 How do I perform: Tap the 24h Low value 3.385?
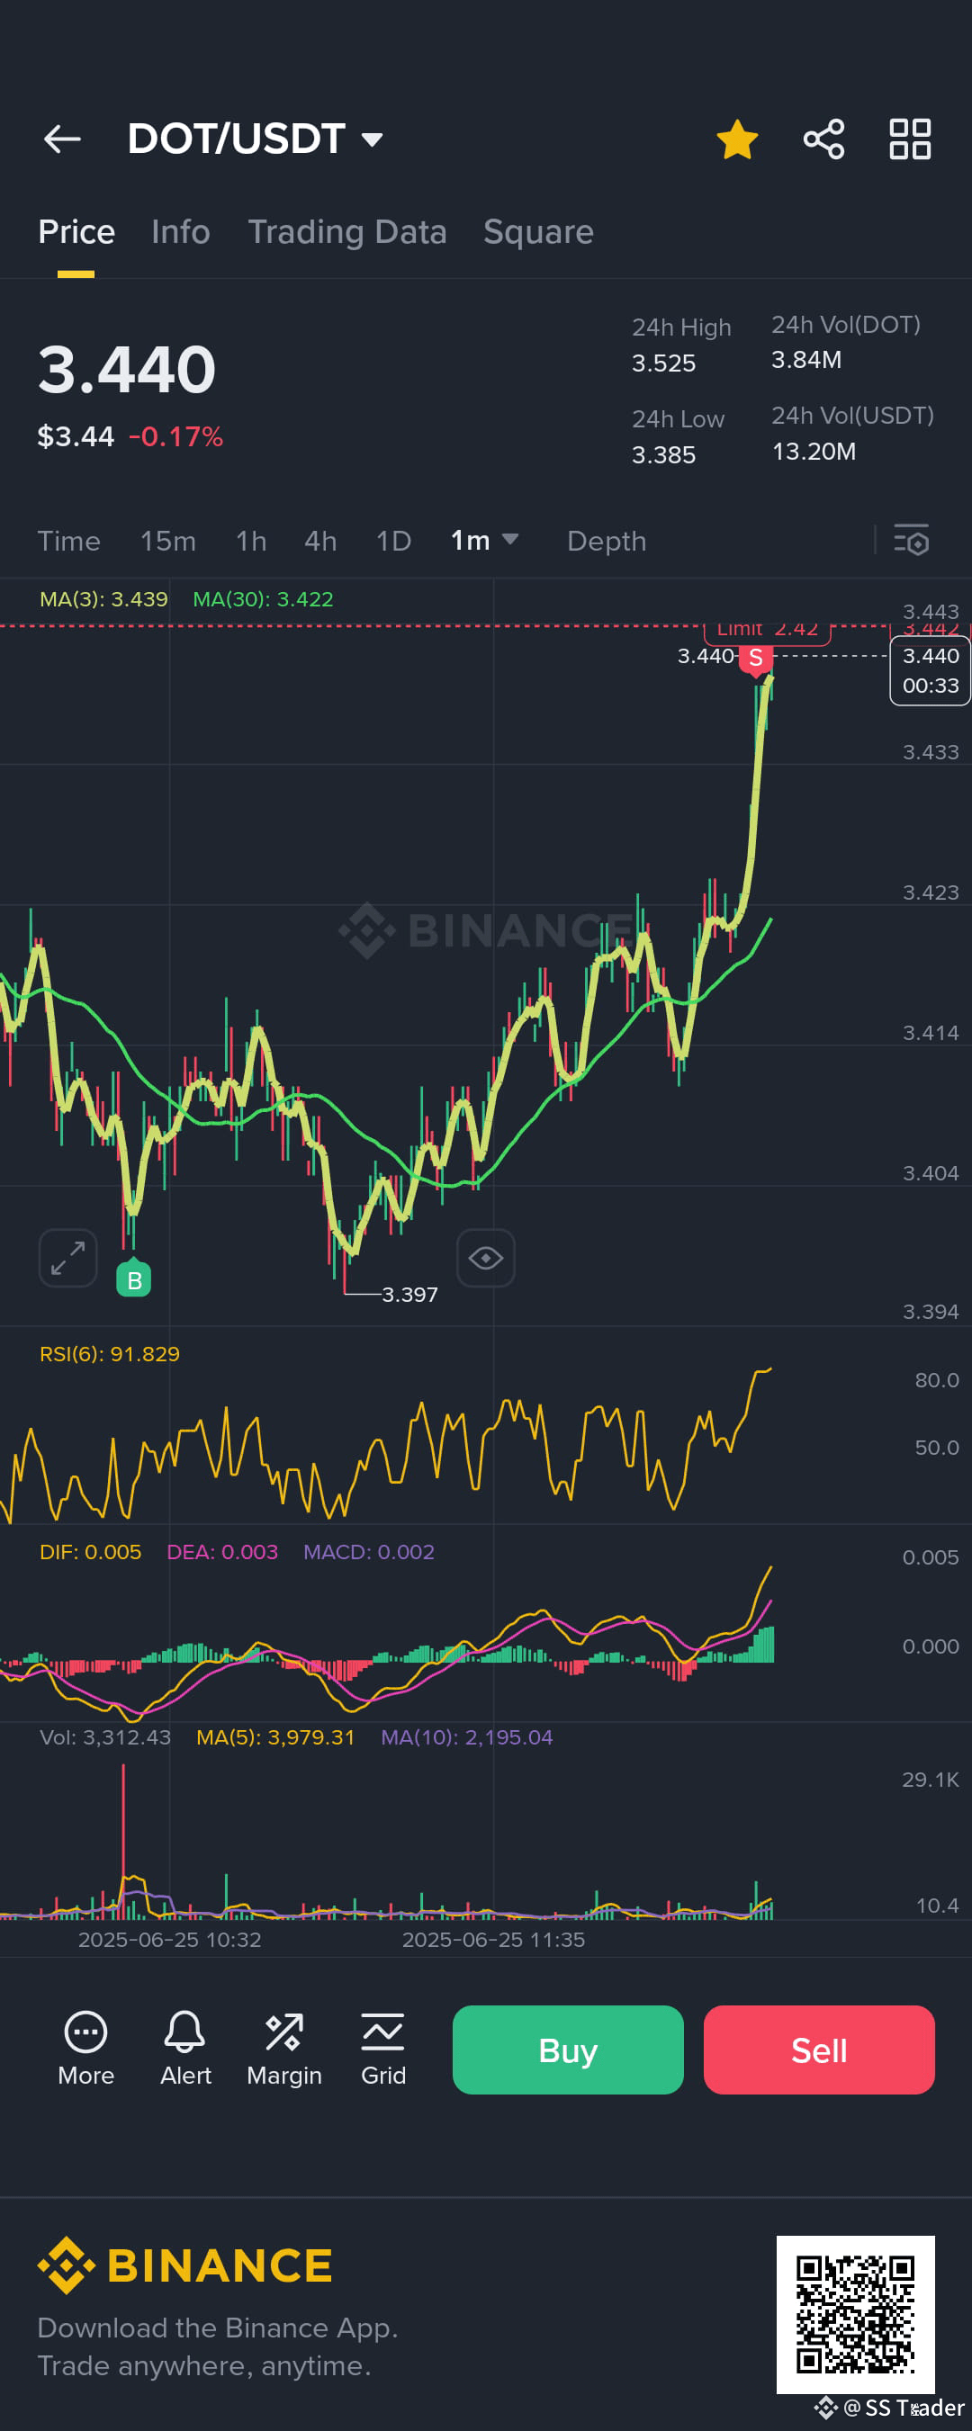click(x=663, y=455)
